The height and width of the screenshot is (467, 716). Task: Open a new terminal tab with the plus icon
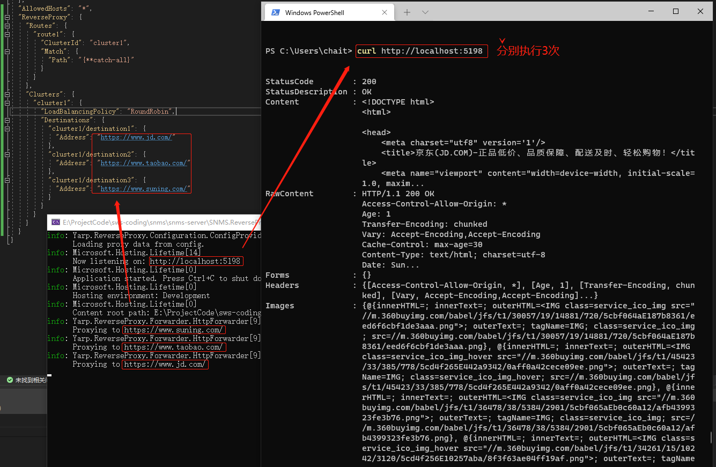tap(406, 12)
